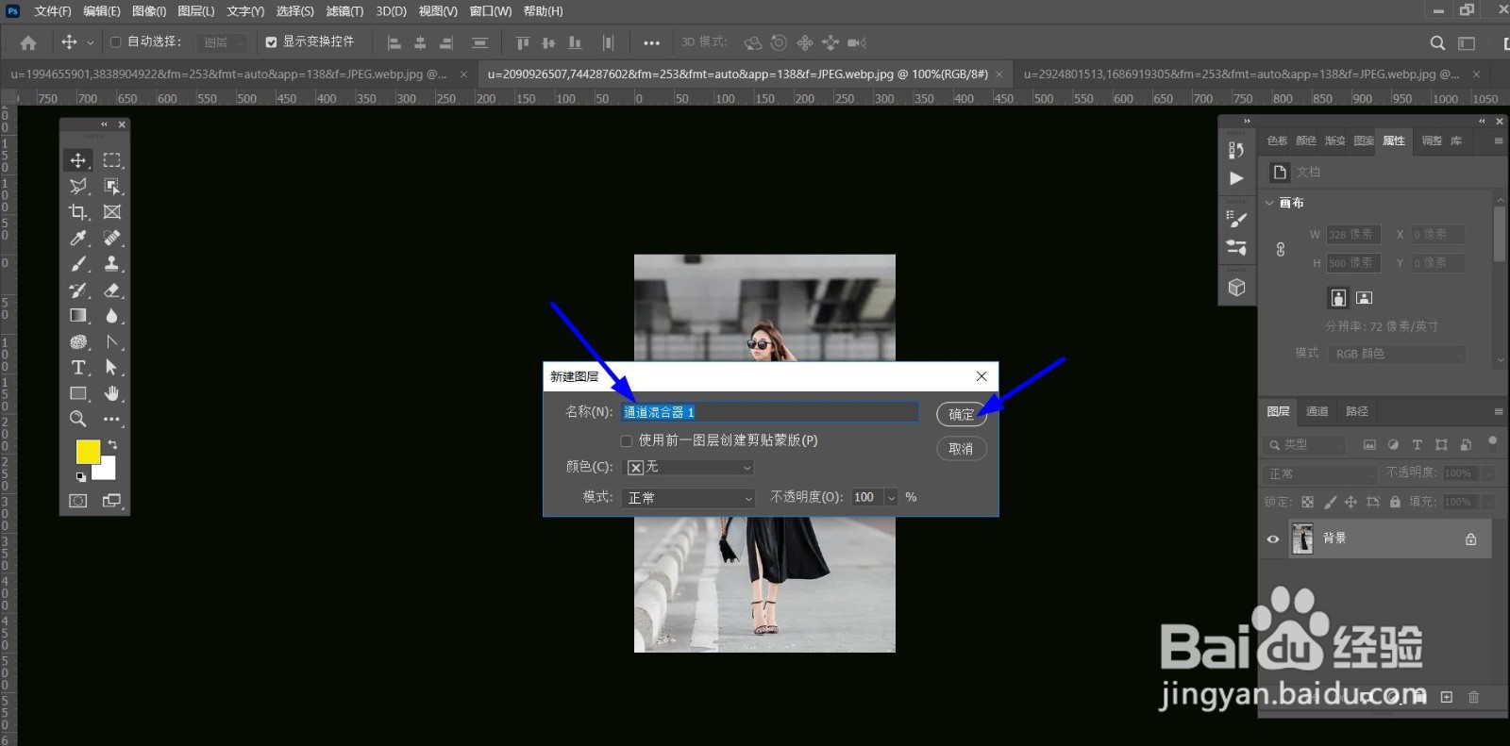Go to the Home screen

point(28,42)
